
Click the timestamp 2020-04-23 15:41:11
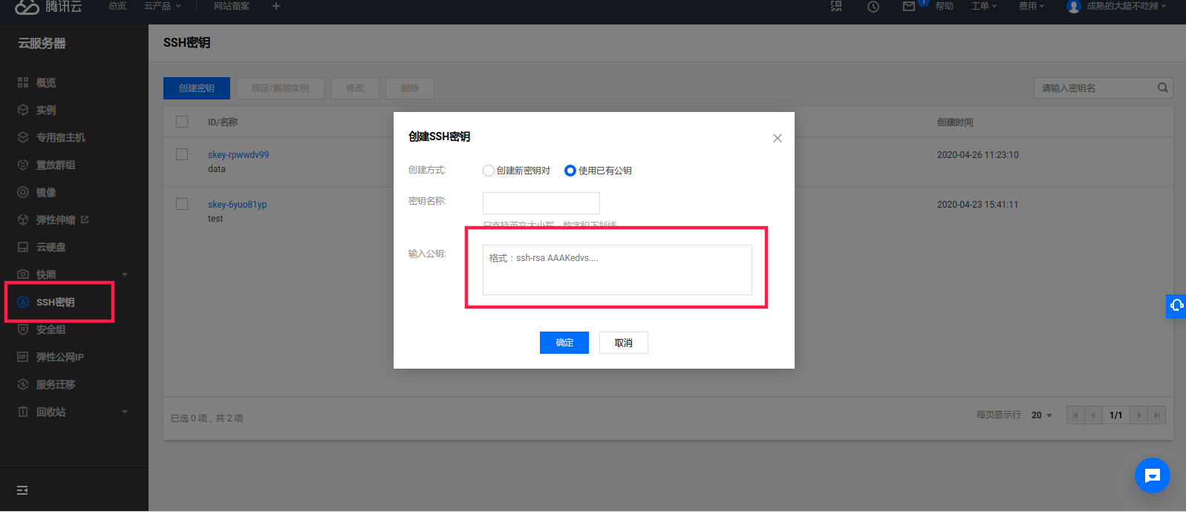click(978, 205)
